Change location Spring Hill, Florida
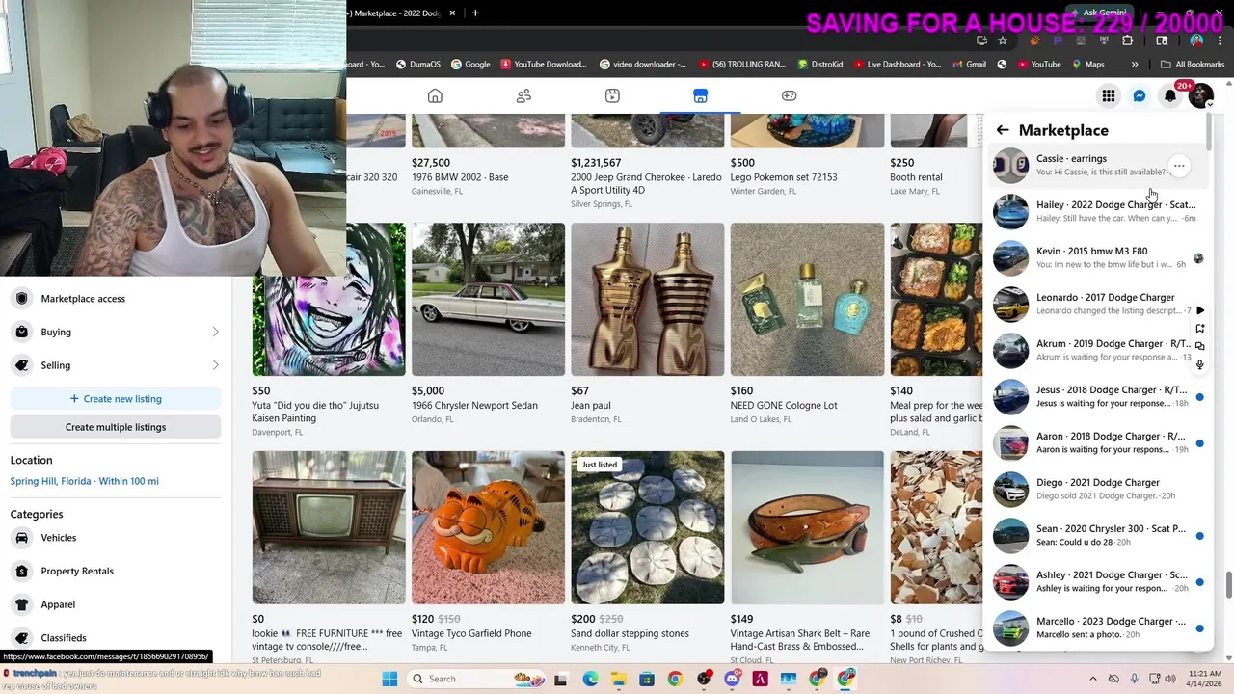Screen dimensions: 1234x694 coord(85,481)
